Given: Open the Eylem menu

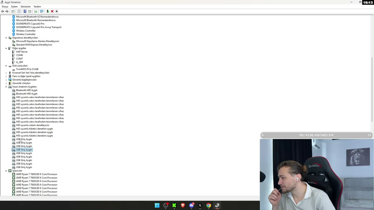Looking at the screenshot, I should click(x=14, y=6).
